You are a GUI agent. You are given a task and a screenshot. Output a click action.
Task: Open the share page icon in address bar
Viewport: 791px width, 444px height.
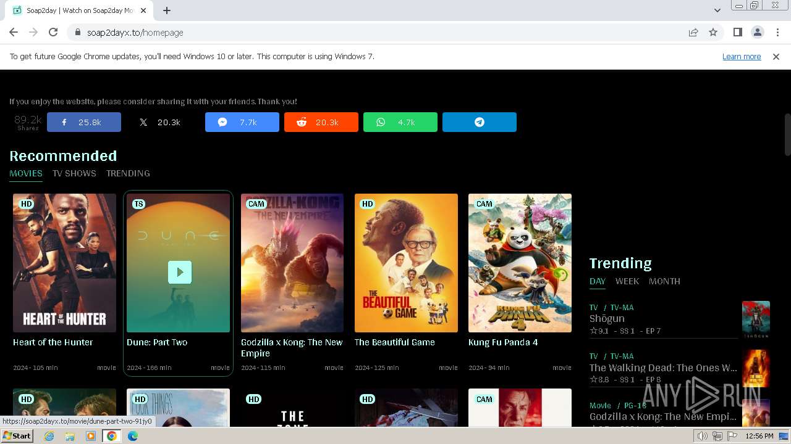[x=693, y=33]
